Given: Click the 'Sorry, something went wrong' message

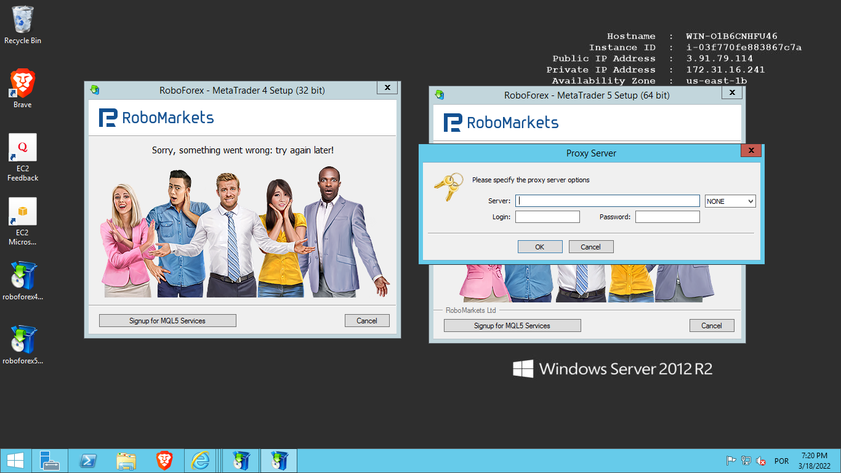Looking at the screenshot, I should 243,150.
